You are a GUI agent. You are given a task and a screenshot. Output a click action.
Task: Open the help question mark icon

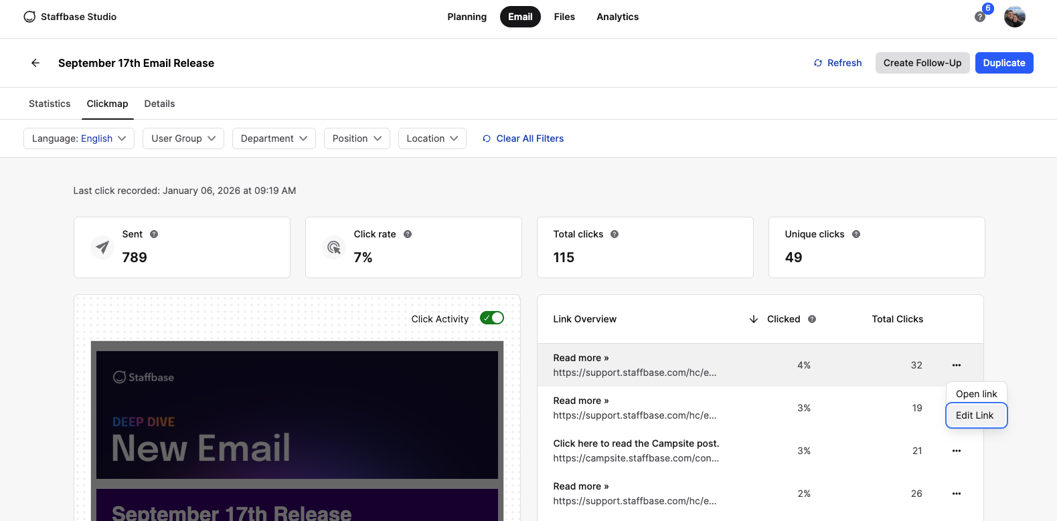[980, 17]
